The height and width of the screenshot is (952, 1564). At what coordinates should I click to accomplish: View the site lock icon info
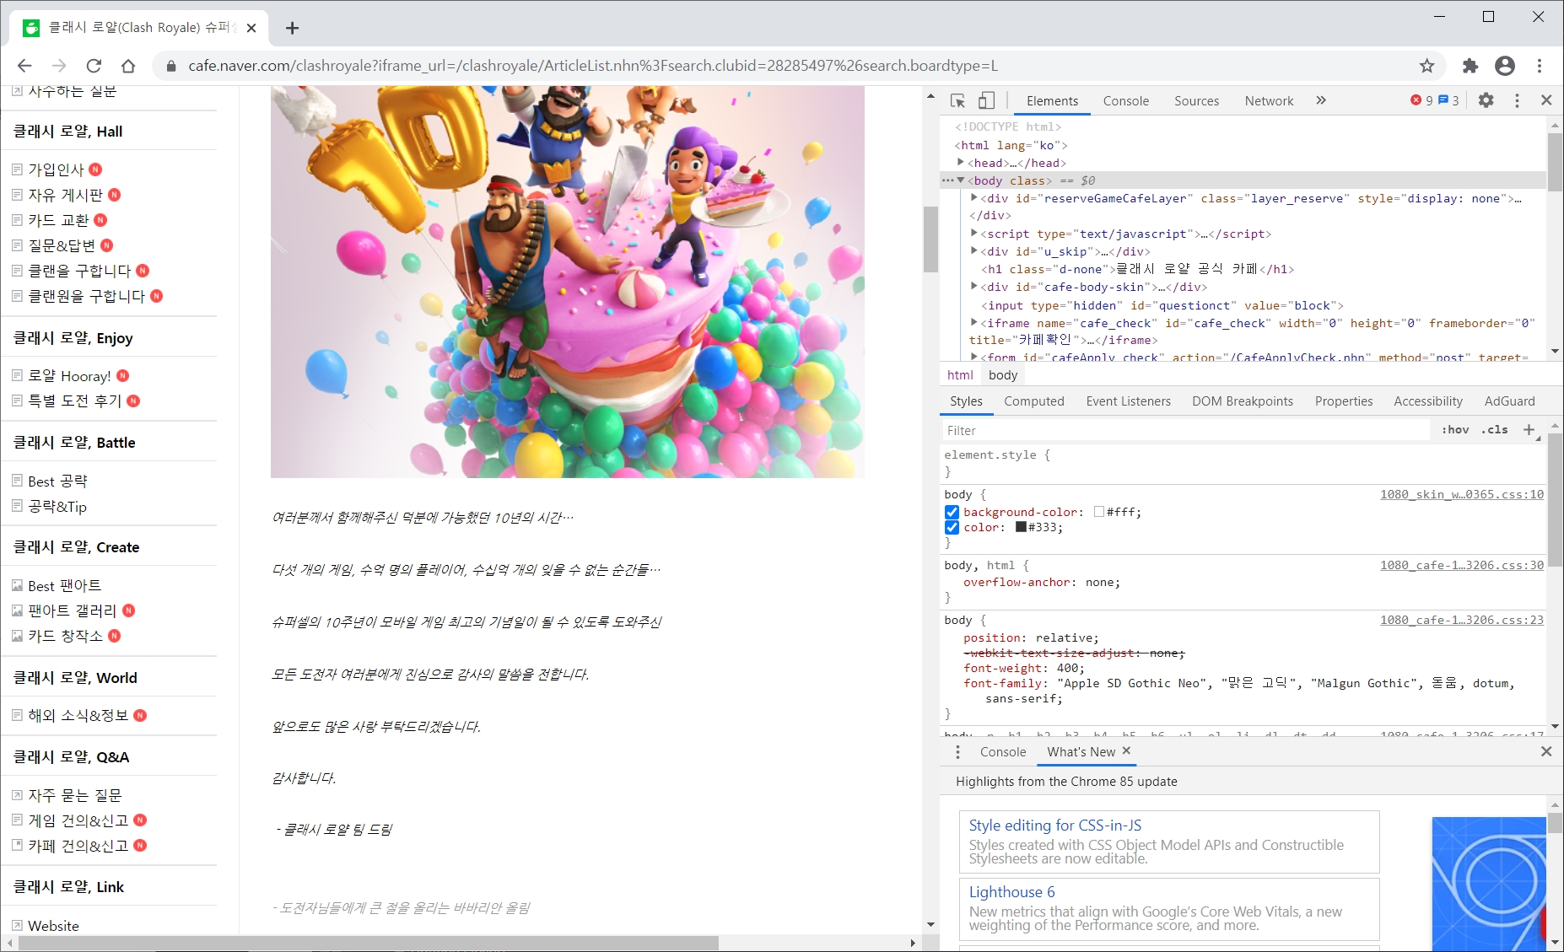pos(171,66)
